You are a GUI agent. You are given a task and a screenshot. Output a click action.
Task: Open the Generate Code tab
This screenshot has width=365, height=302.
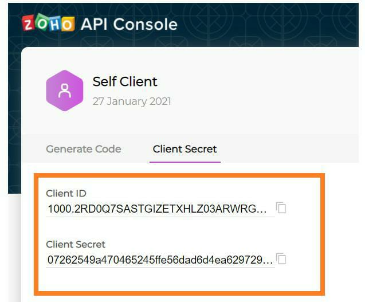(x=84, y=149)
